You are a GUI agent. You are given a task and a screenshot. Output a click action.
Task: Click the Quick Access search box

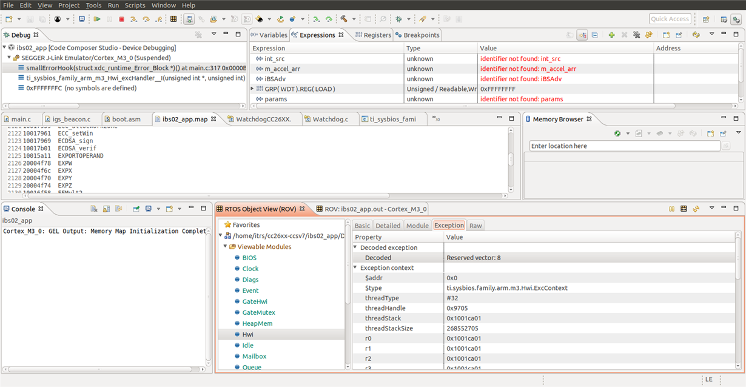[670, 19]
